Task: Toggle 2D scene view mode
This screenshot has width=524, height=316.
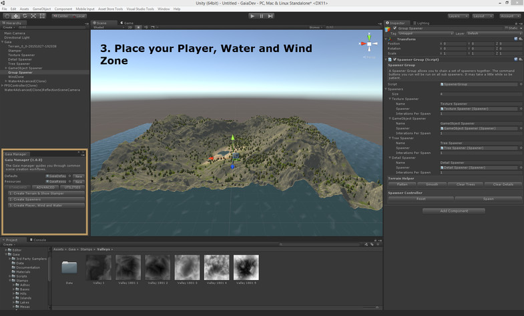Action: click(x=130, y=27)
